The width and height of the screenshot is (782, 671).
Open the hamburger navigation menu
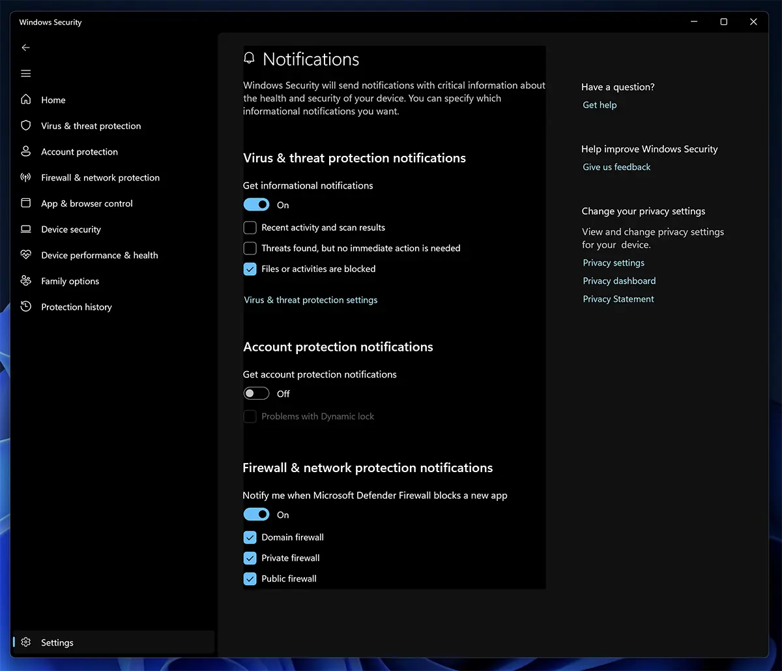25,74
